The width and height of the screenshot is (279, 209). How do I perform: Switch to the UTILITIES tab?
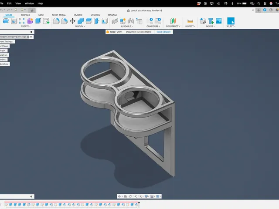click(x=95, y=15)
